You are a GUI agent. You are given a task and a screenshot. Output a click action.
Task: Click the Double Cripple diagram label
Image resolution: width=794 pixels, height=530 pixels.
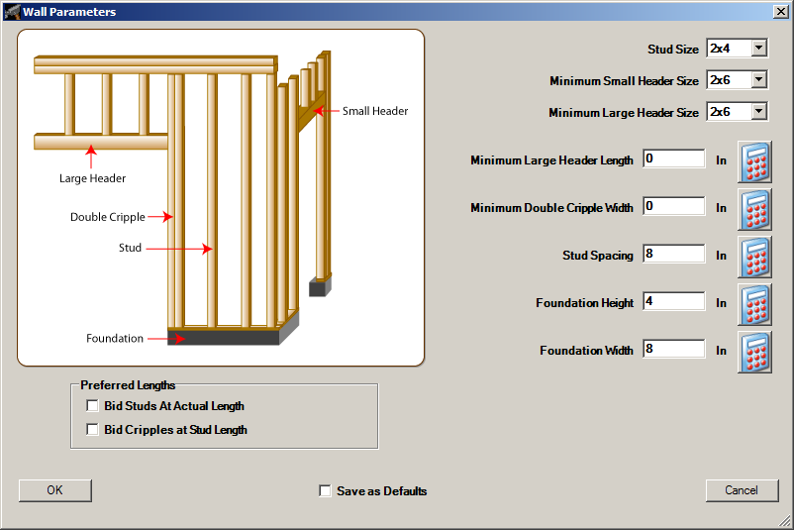(107, 217)
